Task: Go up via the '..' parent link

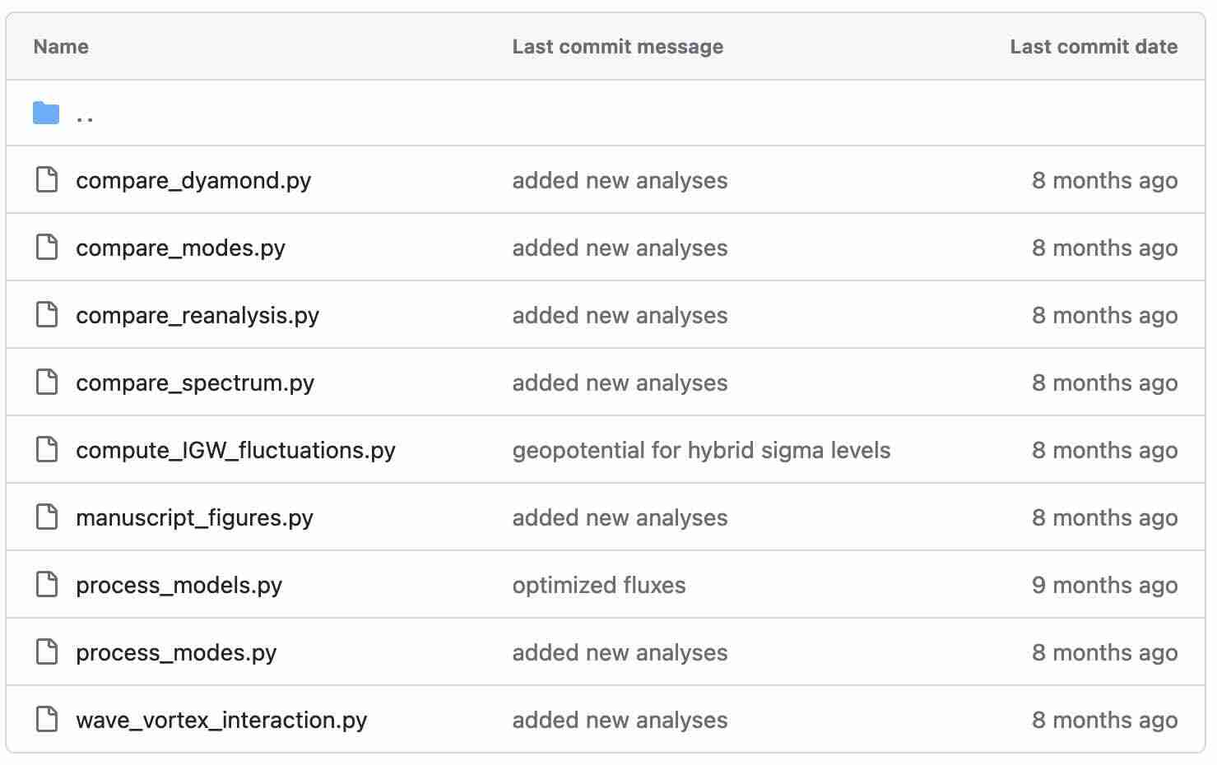Action: 84,115
